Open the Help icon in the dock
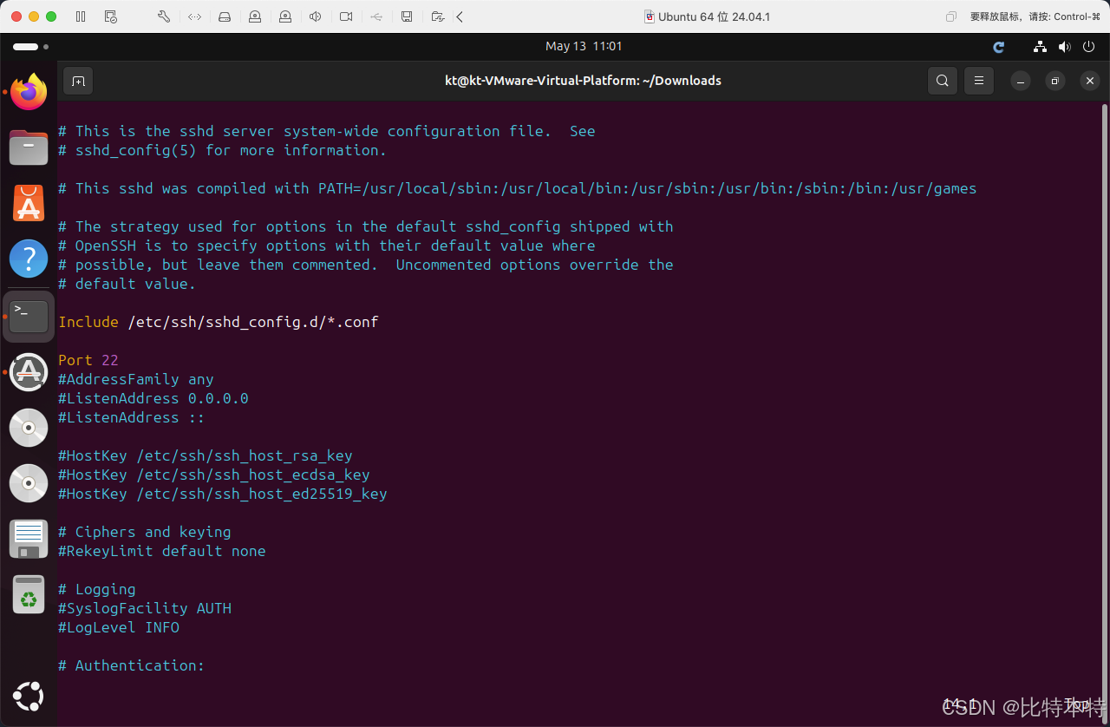The width and height of the screenshot is (1110, 727). tap(29, 259)
